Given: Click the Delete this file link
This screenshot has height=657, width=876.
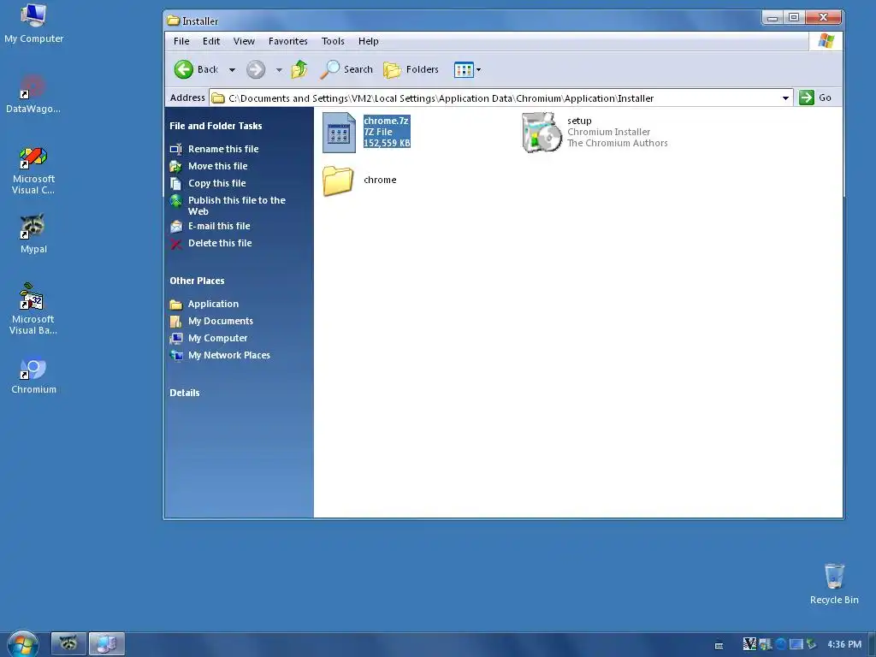Looking at the screenshot, I should point(220,244).
